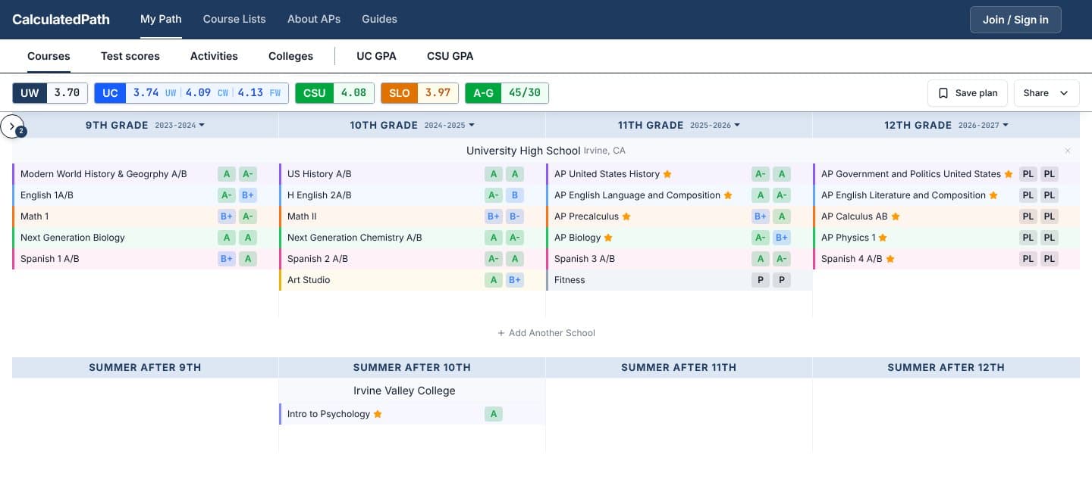The image size is (1092, 492).
Task: Click the star next to AP United States History
Action: tap(667, 174)
